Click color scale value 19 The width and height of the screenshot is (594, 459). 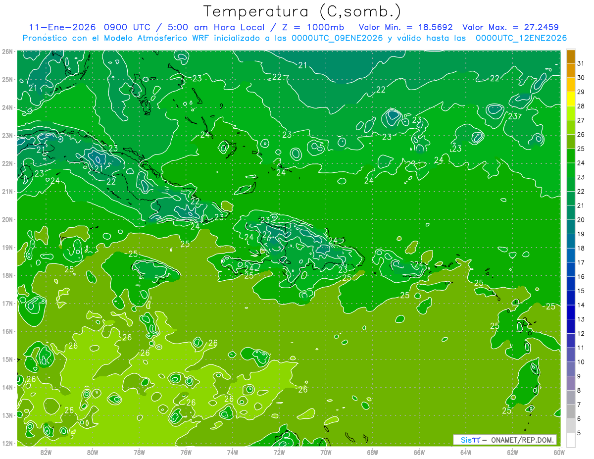coord(581,234)
